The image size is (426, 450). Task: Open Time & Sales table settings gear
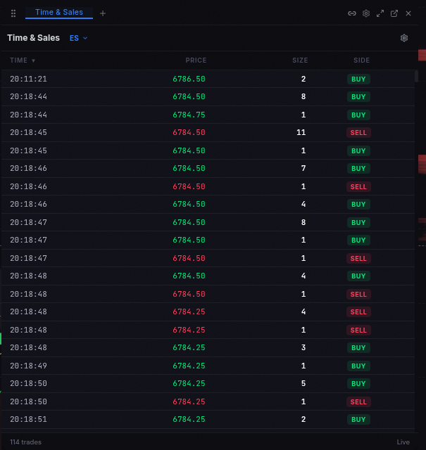(404, 38)
